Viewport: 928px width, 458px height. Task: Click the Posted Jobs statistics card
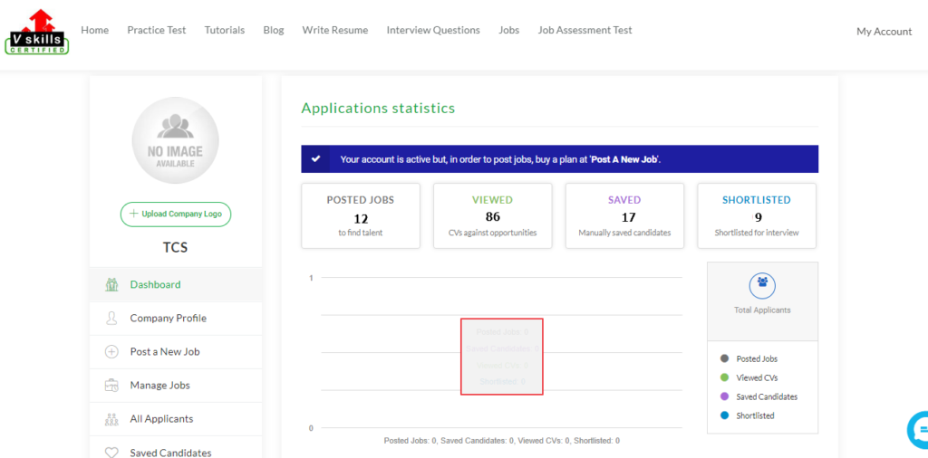(361, 215)
